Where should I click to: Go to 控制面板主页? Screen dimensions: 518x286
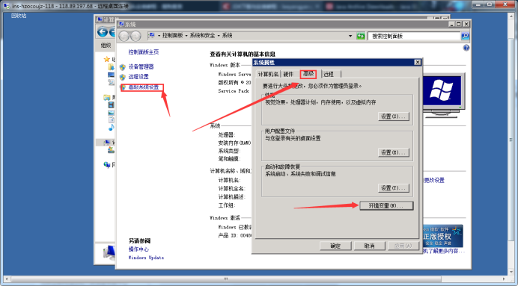tap(144, 52)
